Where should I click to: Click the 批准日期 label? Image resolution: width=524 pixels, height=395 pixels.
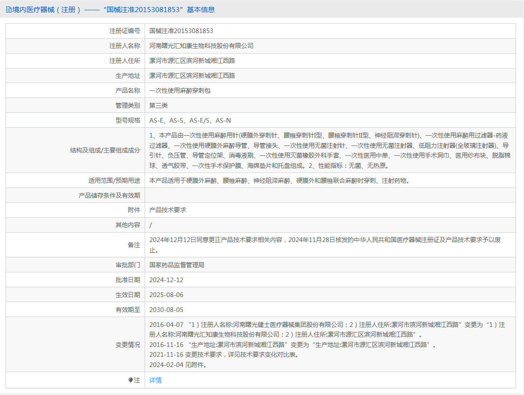click(128, 280)
